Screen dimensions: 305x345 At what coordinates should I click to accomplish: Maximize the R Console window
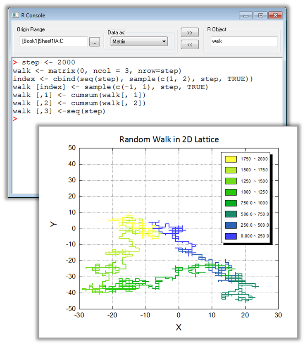[x=260, y=15]
